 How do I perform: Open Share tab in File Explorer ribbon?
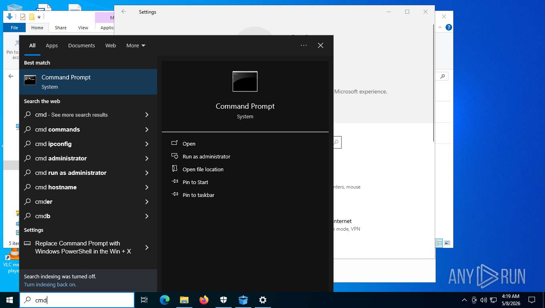coord(61,28)
